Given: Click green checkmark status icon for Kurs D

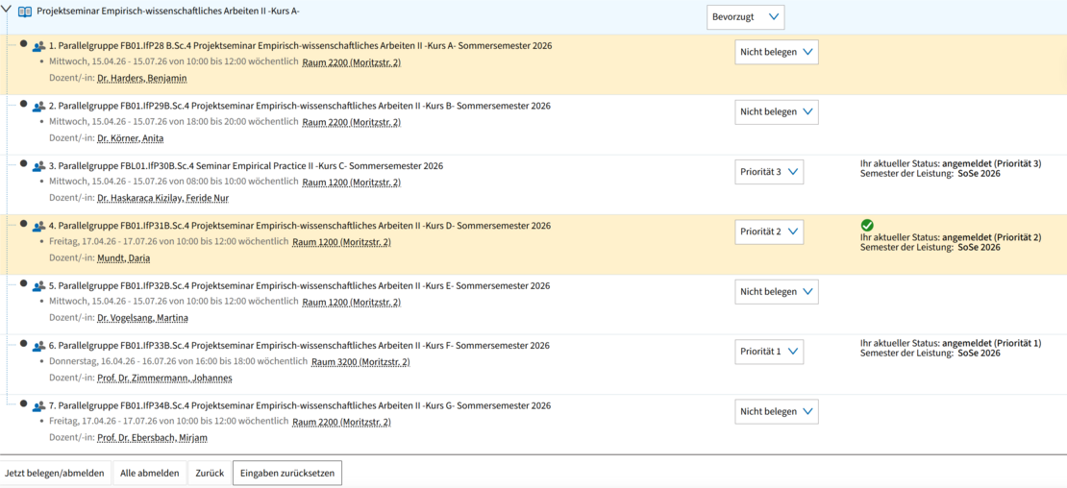Looking at the screenshot, I should (x=867, y=225).
